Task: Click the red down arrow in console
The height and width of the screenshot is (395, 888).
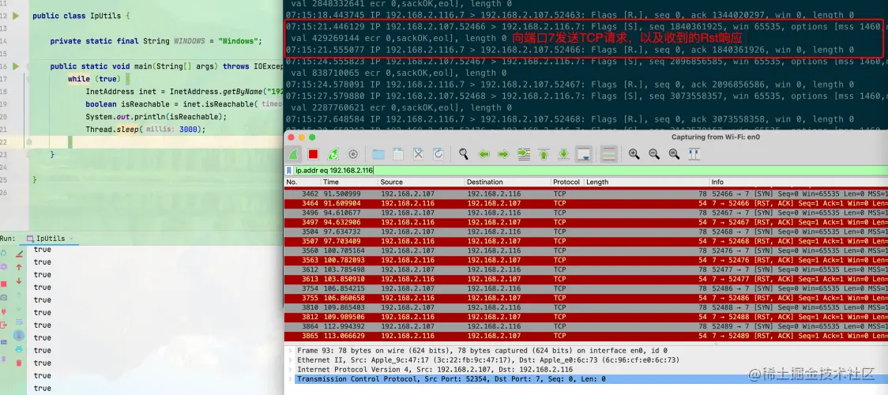Action: click(19, 280)
